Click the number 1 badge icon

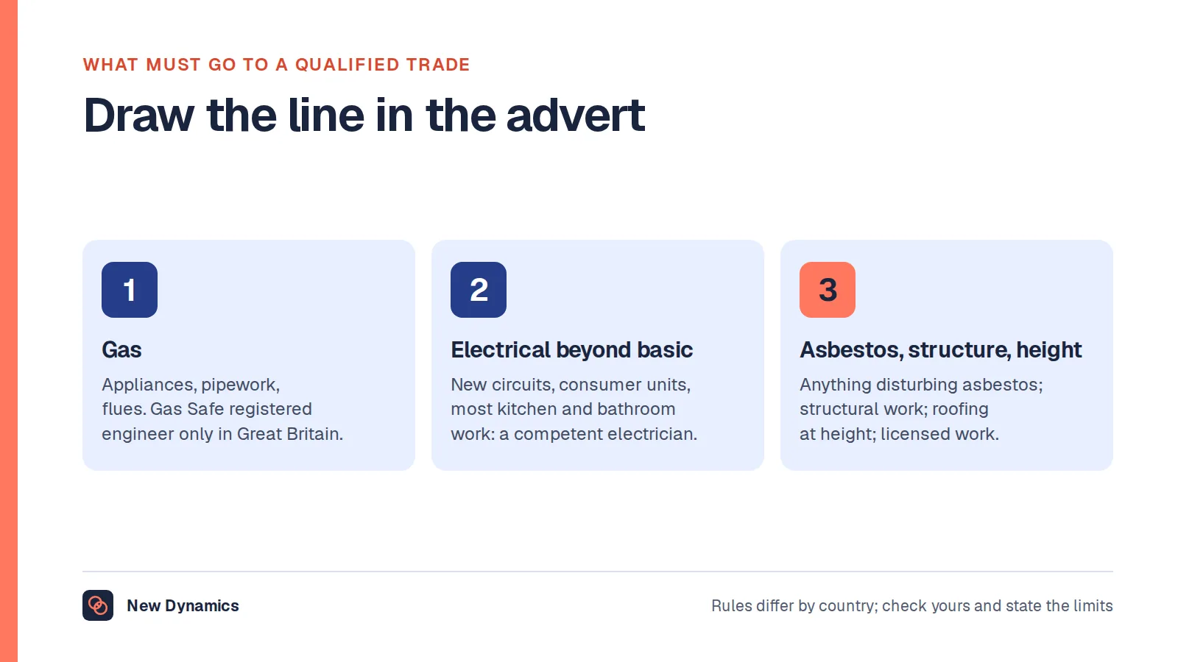point(130,290)
